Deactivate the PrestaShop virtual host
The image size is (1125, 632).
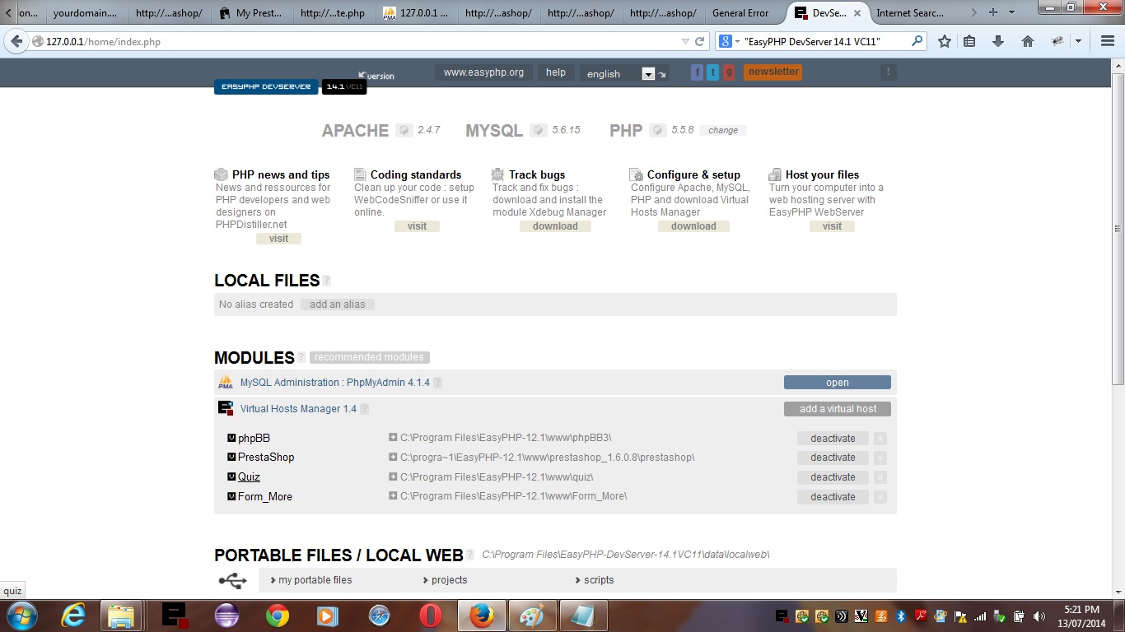833,458
